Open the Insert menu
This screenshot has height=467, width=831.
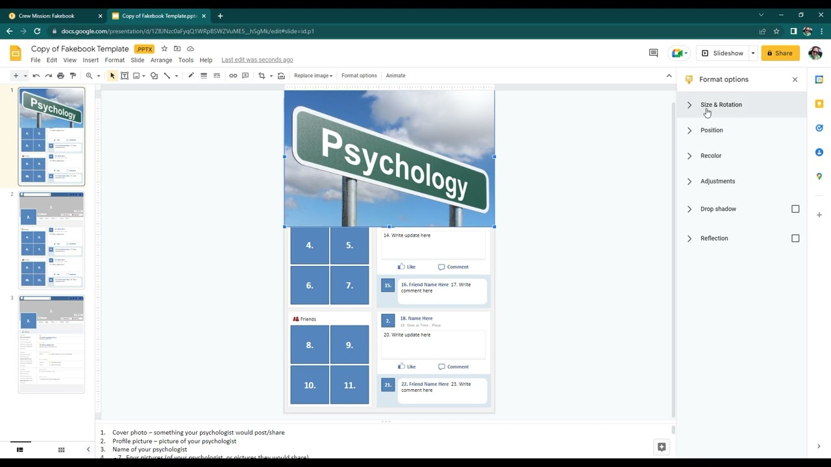tap(91, 60)
